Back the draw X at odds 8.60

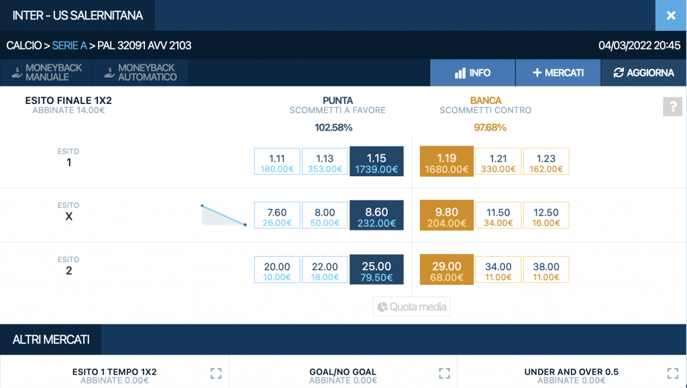point(376,215)
